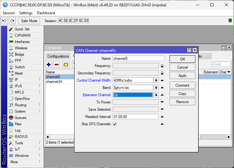Open the column selector dropdown in CAPsMAN table

[x=229, y=72]
